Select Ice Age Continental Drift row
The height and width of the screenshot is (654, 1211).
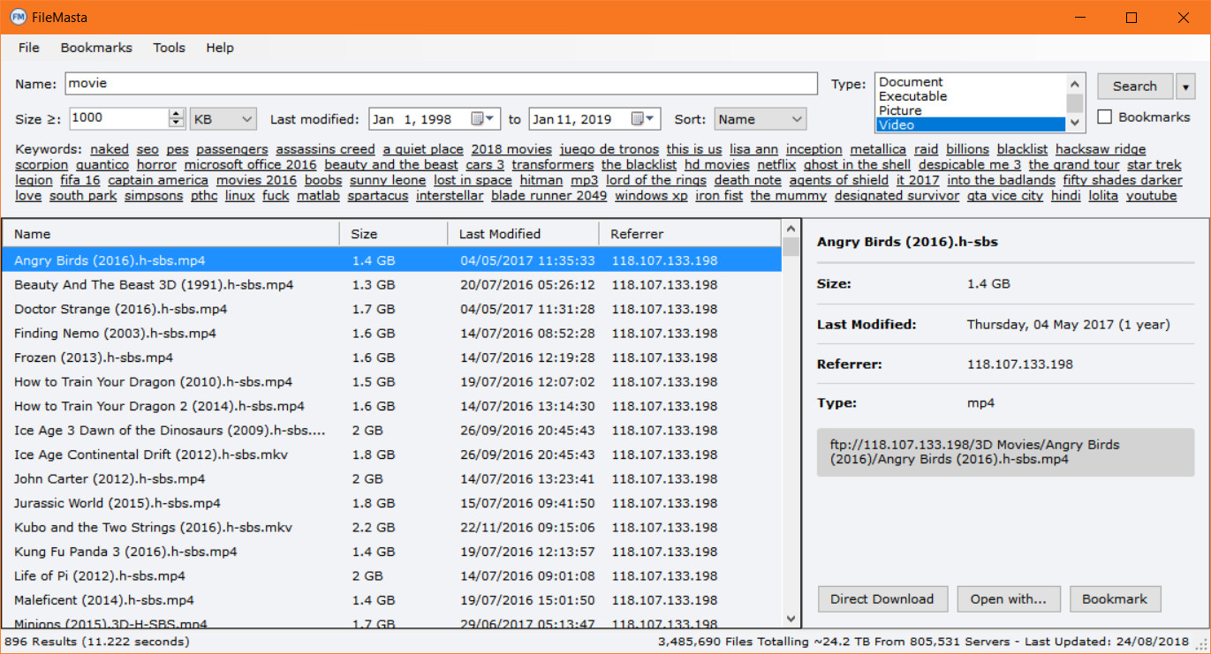391,455
